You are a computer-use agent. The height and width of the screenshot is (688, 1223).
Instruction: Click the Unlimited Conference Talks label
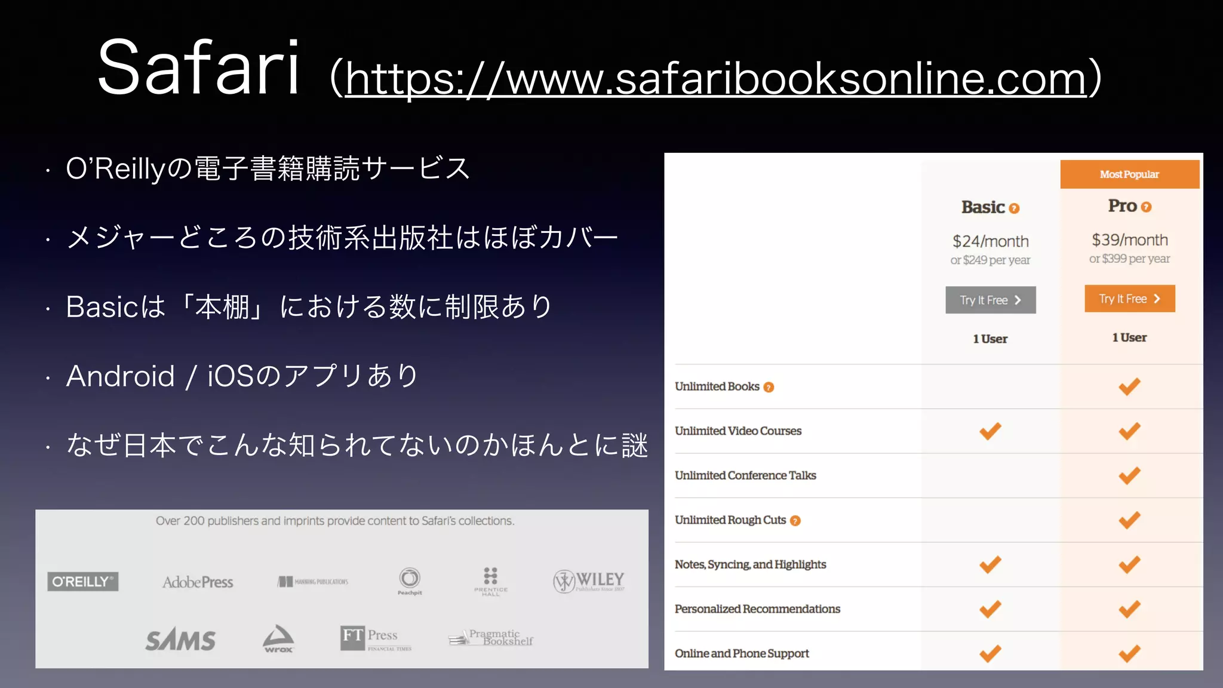click(x=745, y=475)
